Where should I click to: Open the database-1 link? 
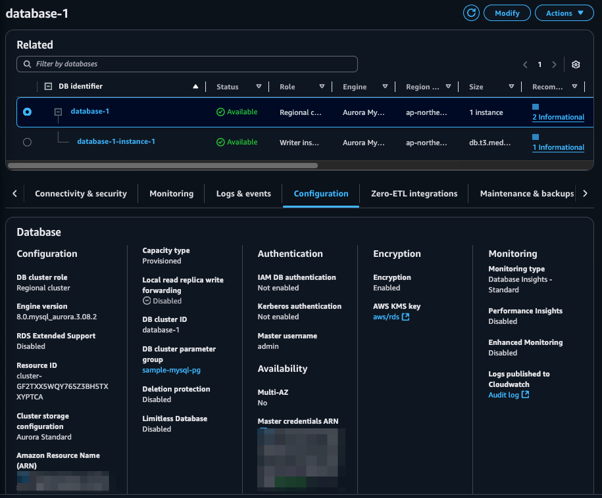(x=90, y=111)
